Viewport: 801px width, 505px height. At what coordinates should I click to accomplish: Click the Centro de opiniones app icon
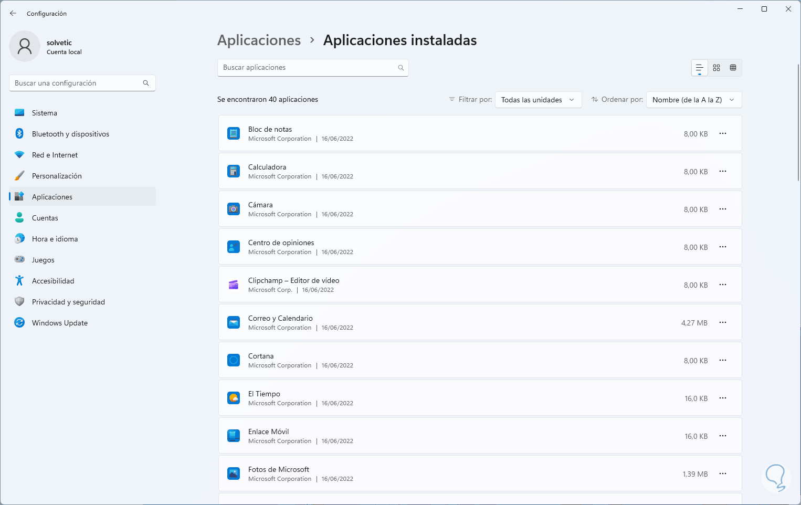234,247
